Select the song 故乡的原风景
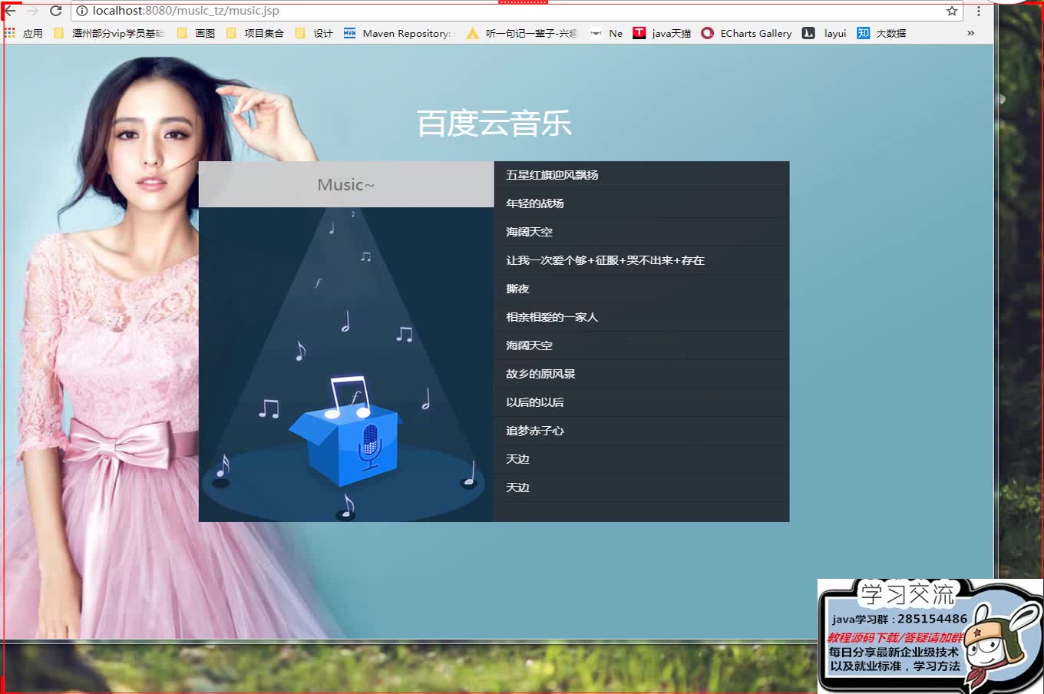The width and height of the screenshot is (1044, 694). pyautogui.click(x=642, y=374)
